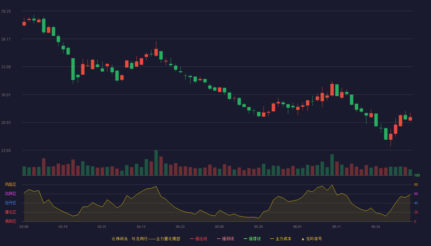The height and width of the screenshot is (246, 431).
Task: Click the 03-19 date label
Action: coord(63,227)
